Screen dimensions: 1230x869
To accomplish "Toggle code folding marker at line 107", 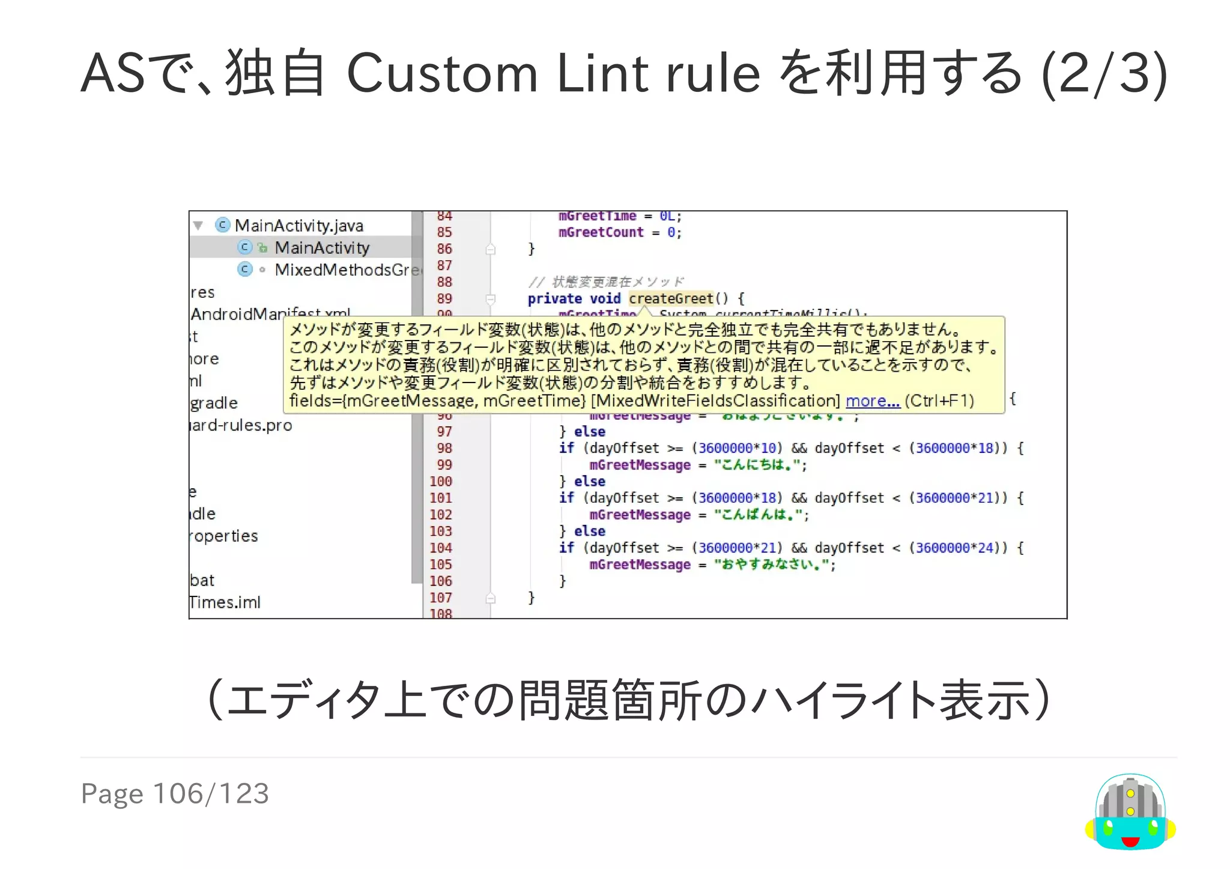I will pyautogui.click(x=491, y=598).
